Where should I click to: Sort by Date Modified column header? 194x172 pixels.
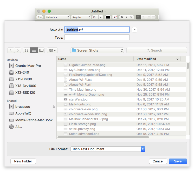click(x=157, y=59)
